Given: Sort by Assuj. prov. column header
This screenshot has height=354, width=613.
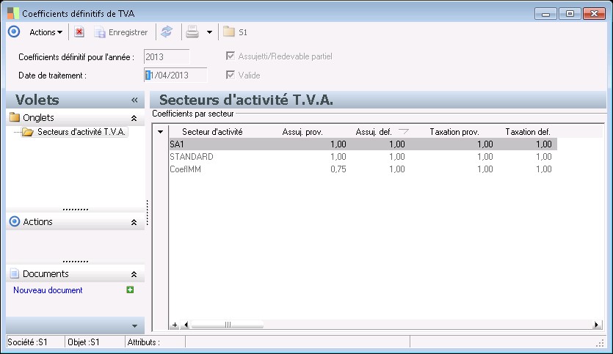Looking at the screenshot, I should coord(302,132).
